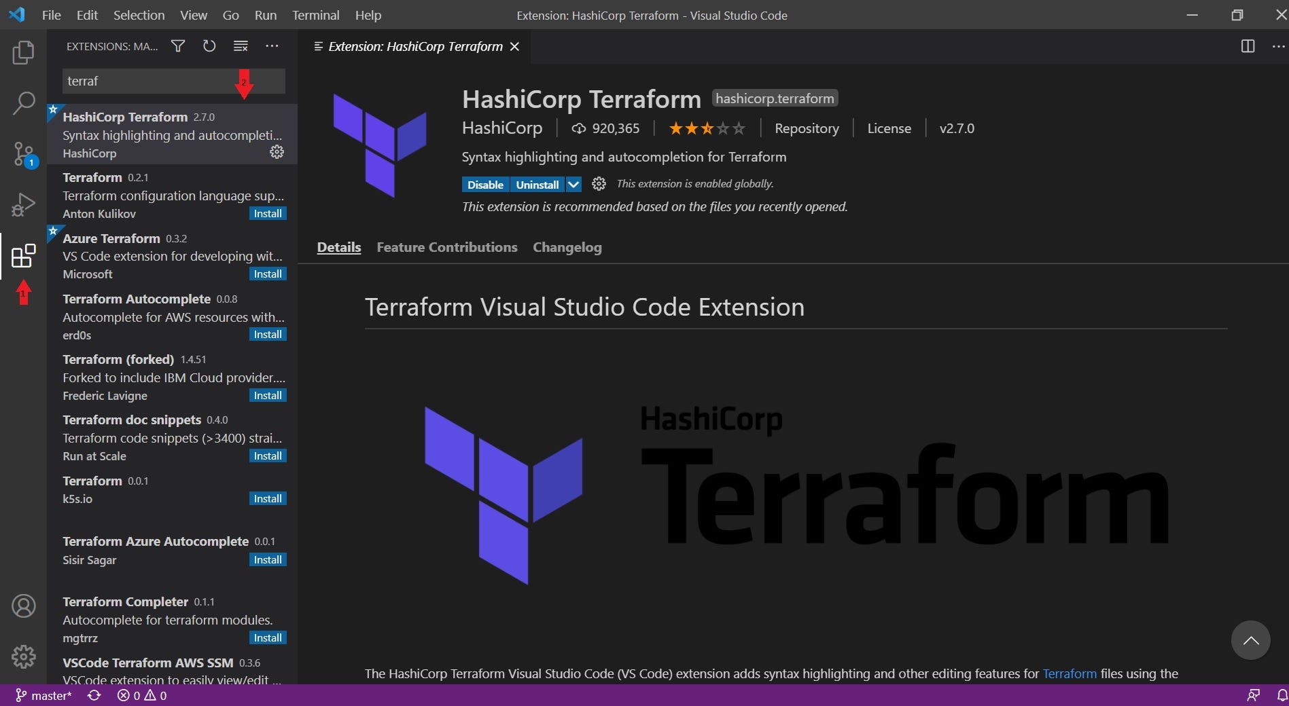Uninstall the HashiCorp Terraform extension

coord(537,185)
